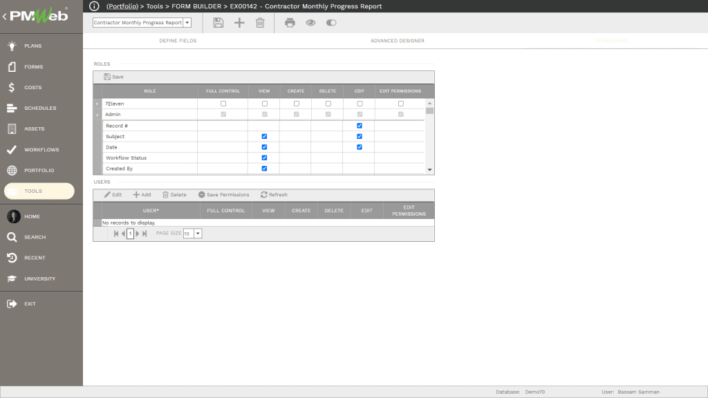
Task: Expand the 7Eleven role row
Action: point(97,104)
